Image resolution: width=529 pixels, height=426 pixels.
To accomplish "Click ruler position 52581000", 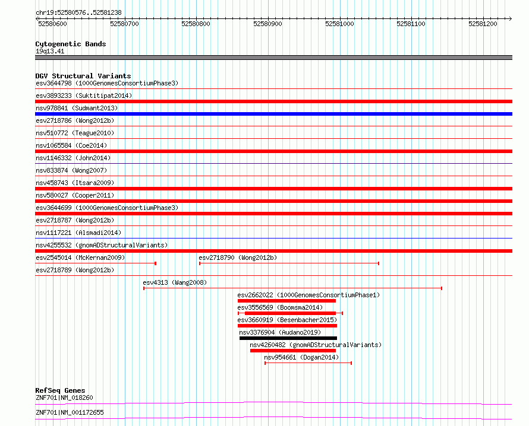I will coord(339,24).
